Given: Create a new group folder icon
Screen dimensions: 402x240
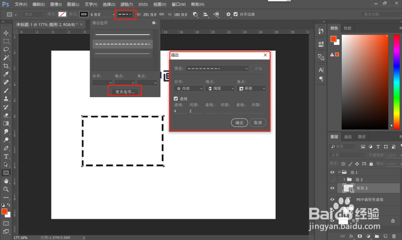Looking at the screenshot, I should [x=377, y=236].
